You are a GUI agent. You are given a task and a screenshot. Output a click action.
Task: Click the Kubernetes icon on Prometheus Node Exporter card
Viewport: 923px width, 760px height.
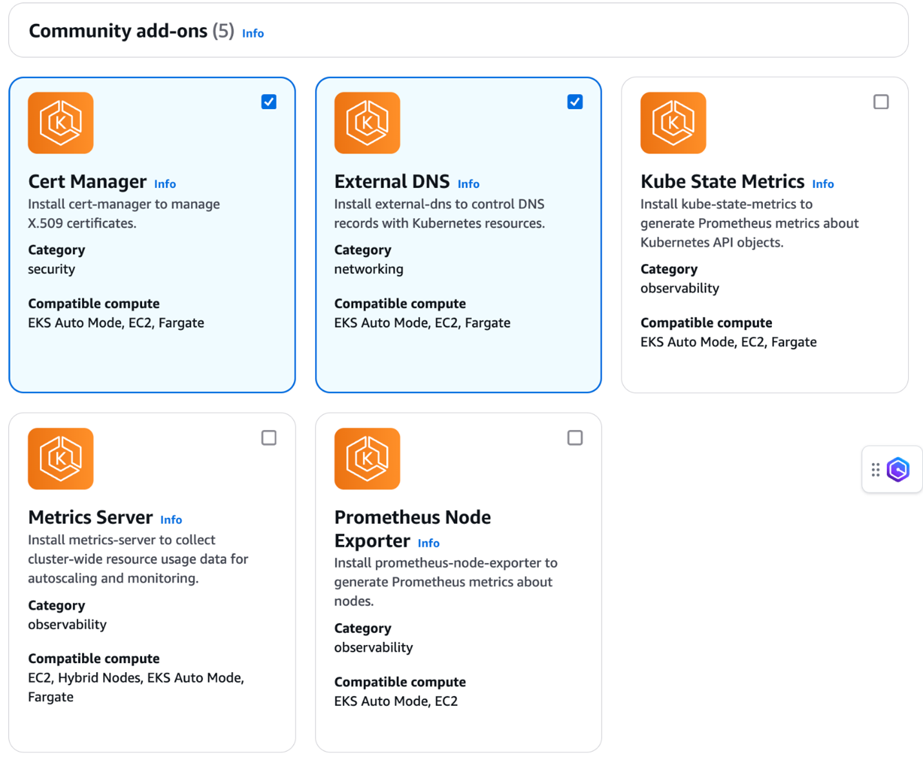pos(367,458)
